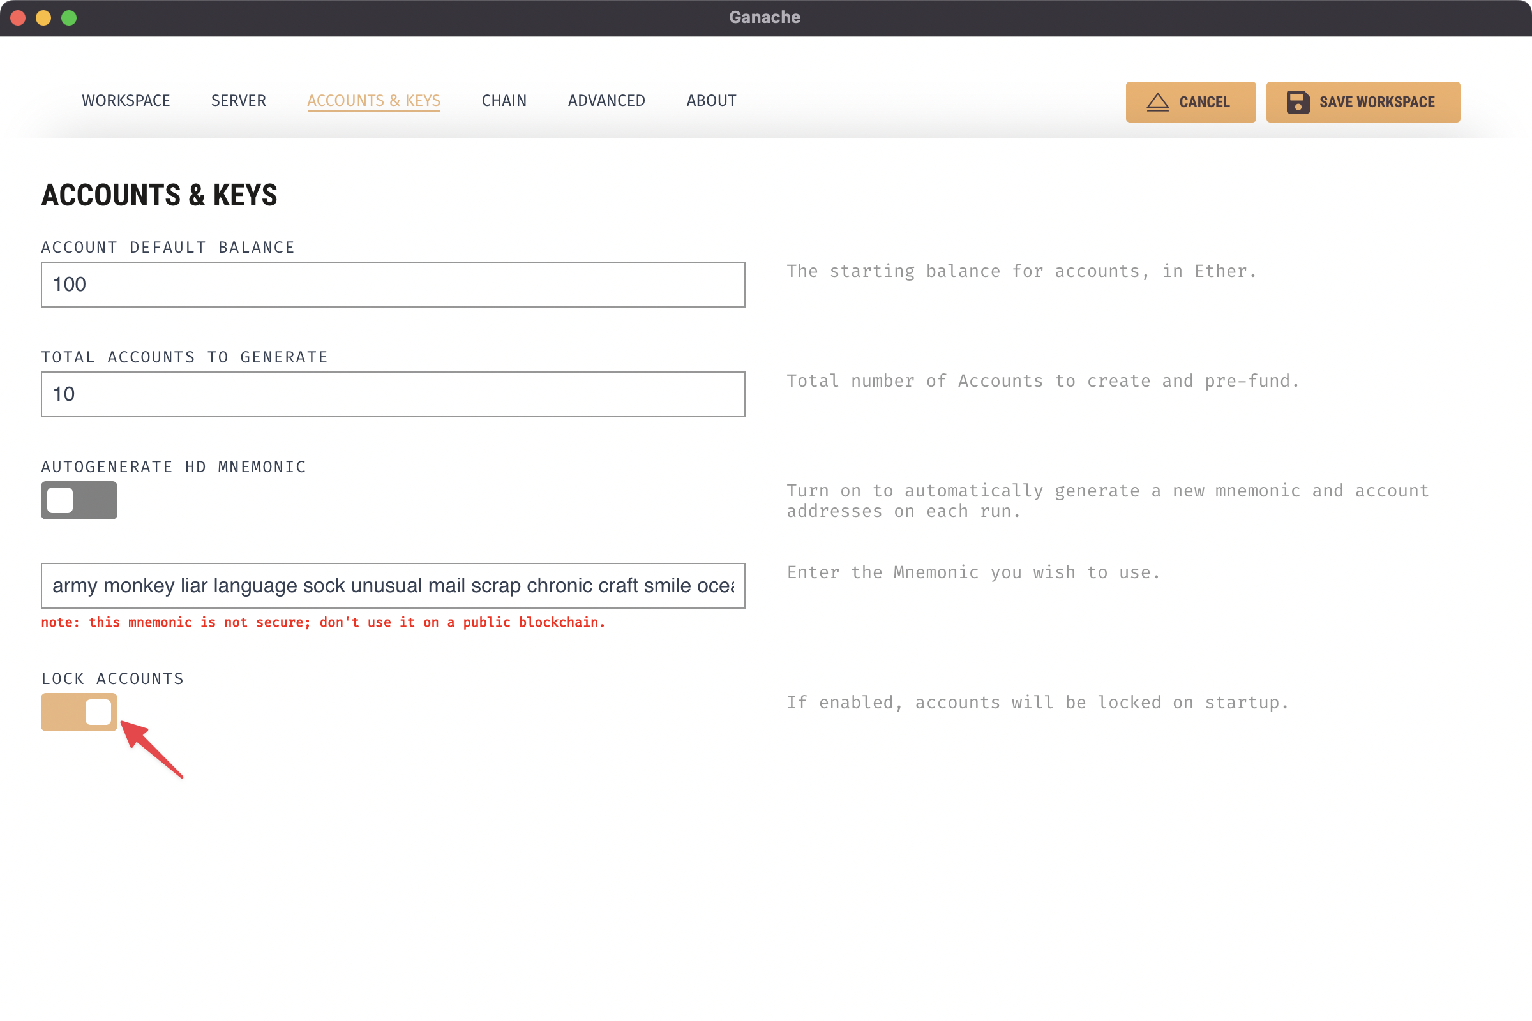Click the 'Turn on to automatically generate' description
1532x1021 pixels.
point(1108,501)
